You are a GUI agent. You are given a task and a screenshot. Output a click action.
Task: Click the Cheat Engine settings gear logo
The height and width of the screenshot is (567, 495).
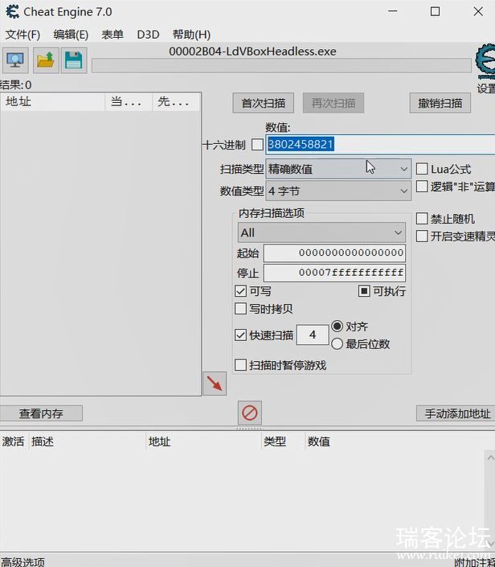pos(485,61)
